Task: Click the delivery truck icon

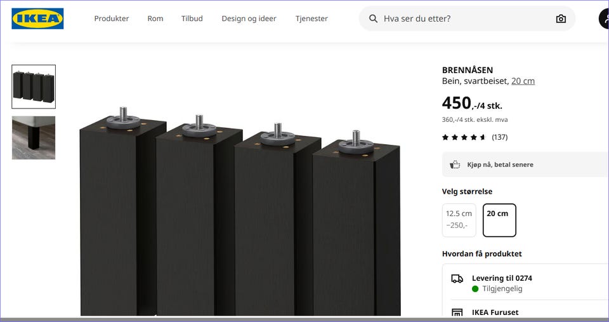Action: click(457, 278)
